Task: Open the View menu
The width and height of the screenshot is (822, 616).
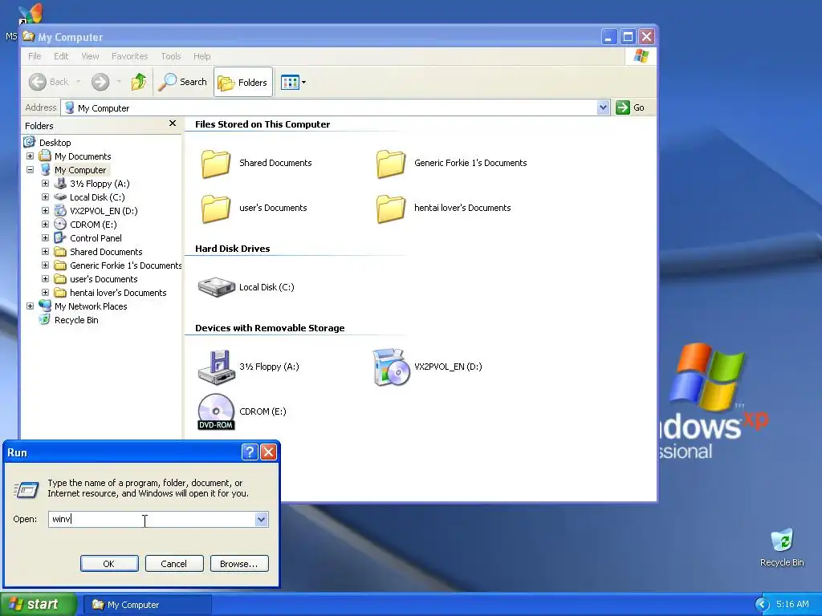Action: click(90, 56)
